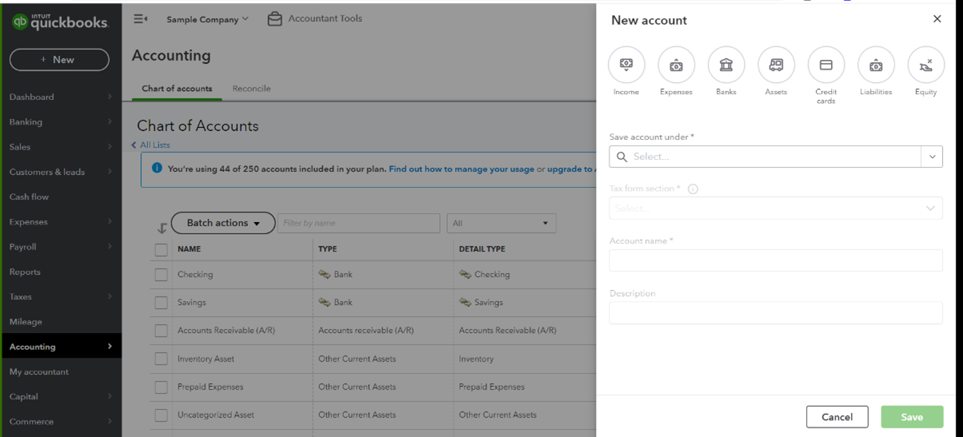The width and height of the screenshot is (963, 437).
Task: Close the New account panel
Action: [937, 18]
